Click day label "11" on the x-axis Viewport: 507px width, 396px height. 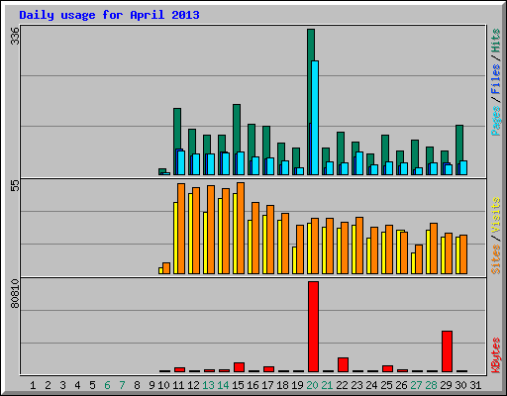(x=178, y=385)
